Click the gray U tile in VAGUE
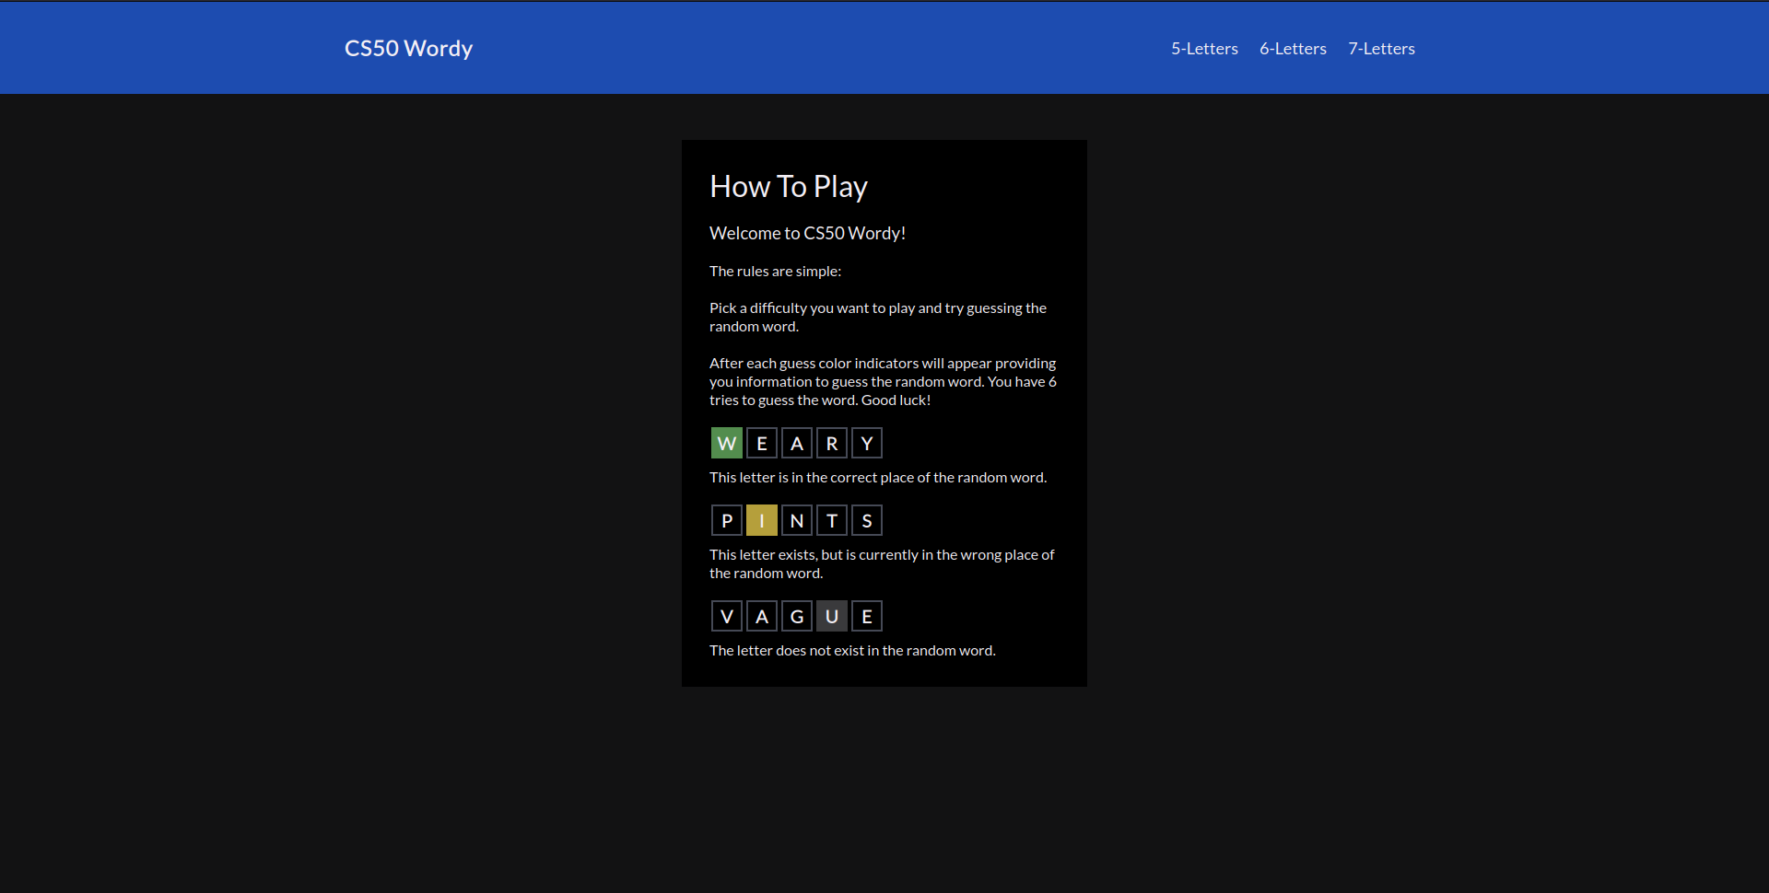This screenshot has height=893, width=1769. pos(831,616)
